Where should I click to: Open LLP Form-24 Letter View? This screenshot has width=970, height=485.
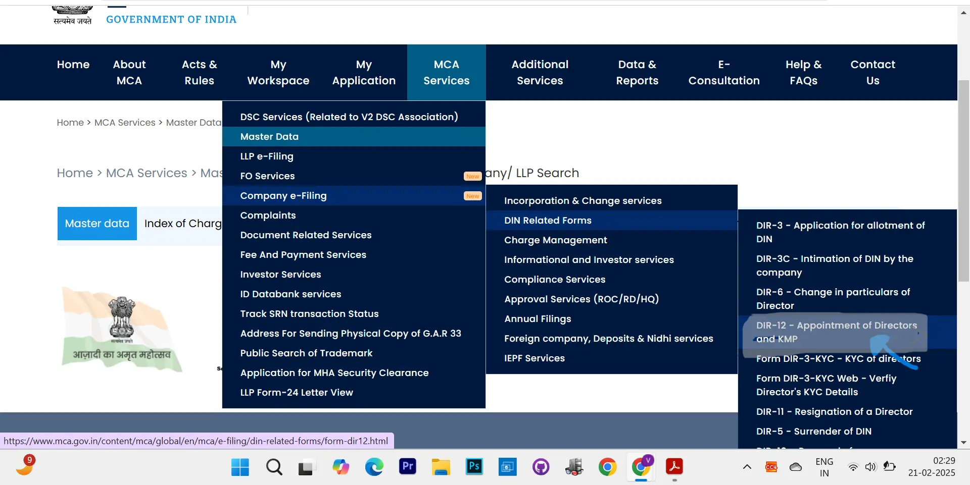[x=354, y=392]
